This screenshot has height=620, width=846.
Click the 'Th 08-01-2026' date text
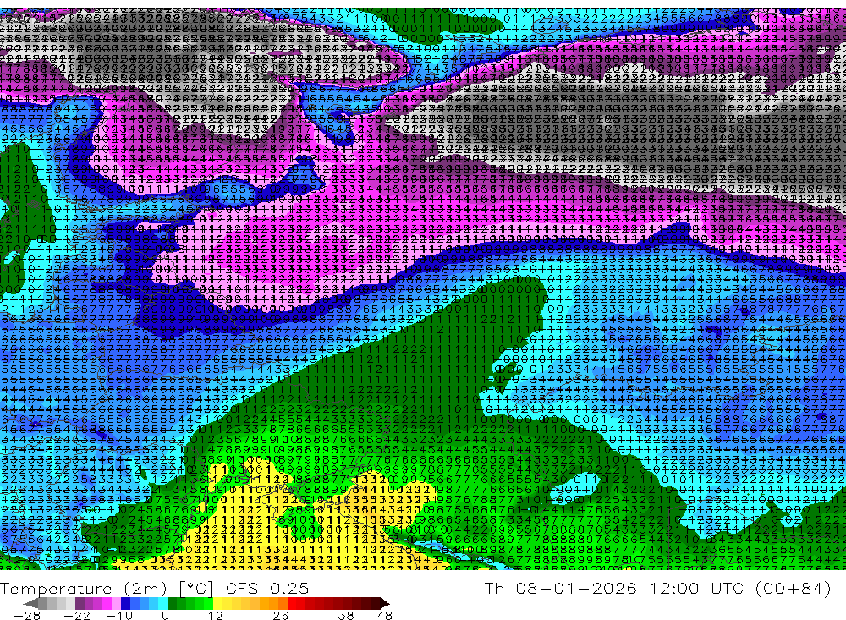pyautogui.click(x=561, y=588)
